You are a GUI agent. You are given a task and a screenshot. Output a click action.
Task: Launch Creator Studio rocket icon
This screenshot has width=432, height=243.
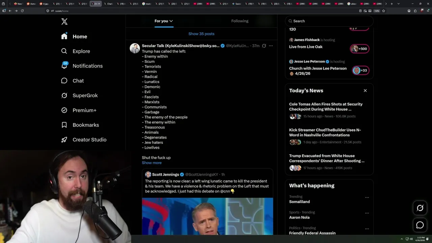64,140
